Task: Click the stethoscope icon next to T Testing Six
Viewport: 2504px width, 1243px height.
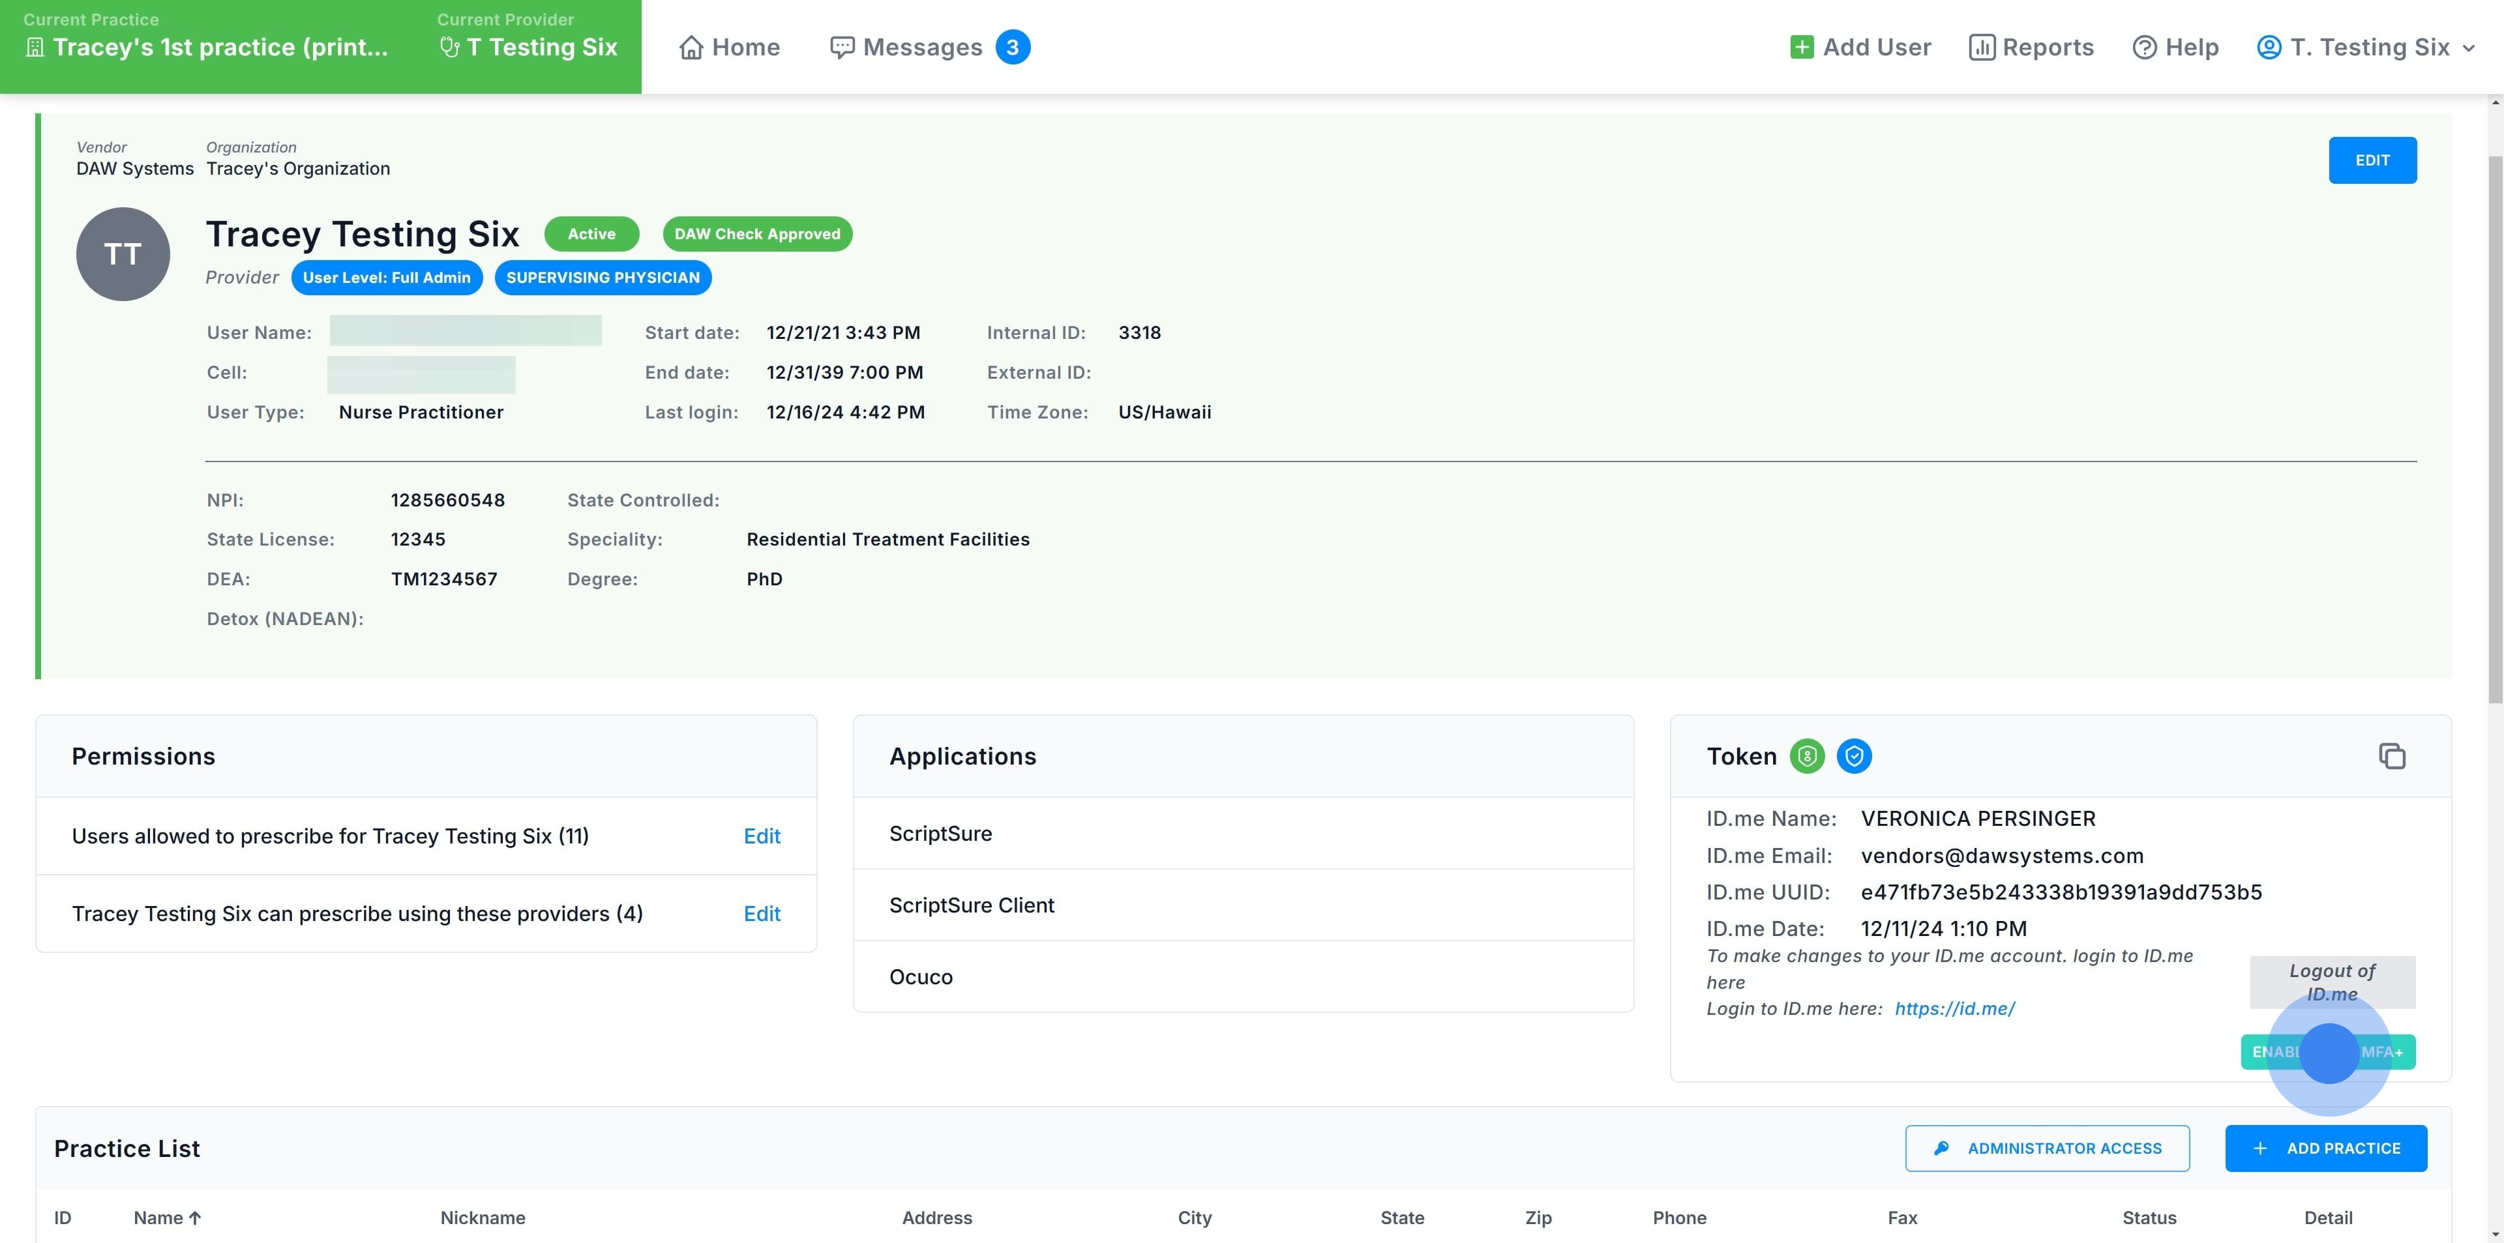Action: (x=449, y=48)
